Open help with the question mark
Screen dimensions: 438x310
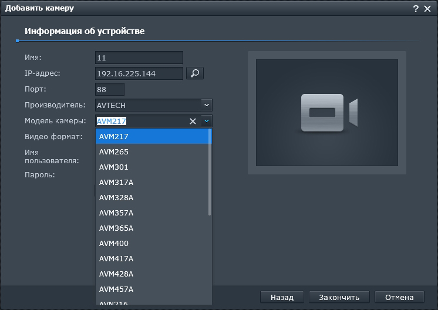tap(416, 9)
